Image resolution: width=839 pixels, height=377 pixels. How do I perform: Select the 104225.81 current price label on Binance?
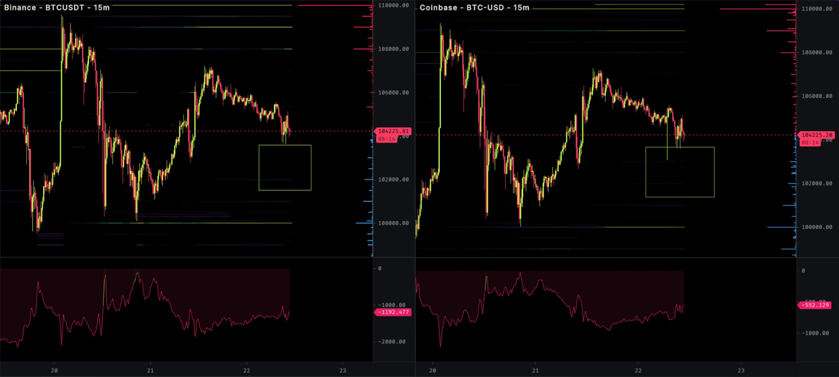click(393, 131)
